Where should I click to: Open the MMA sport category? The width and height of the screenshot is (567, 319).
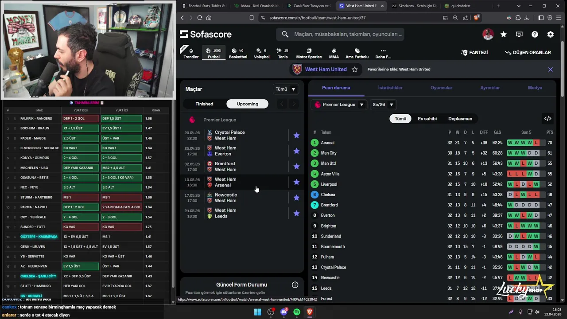pos(334,53)
